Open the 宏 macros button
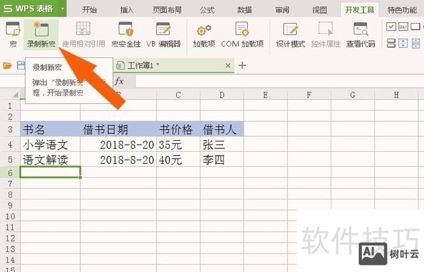The width and height of the screenshot is (424, 272). tap(13, 34)
